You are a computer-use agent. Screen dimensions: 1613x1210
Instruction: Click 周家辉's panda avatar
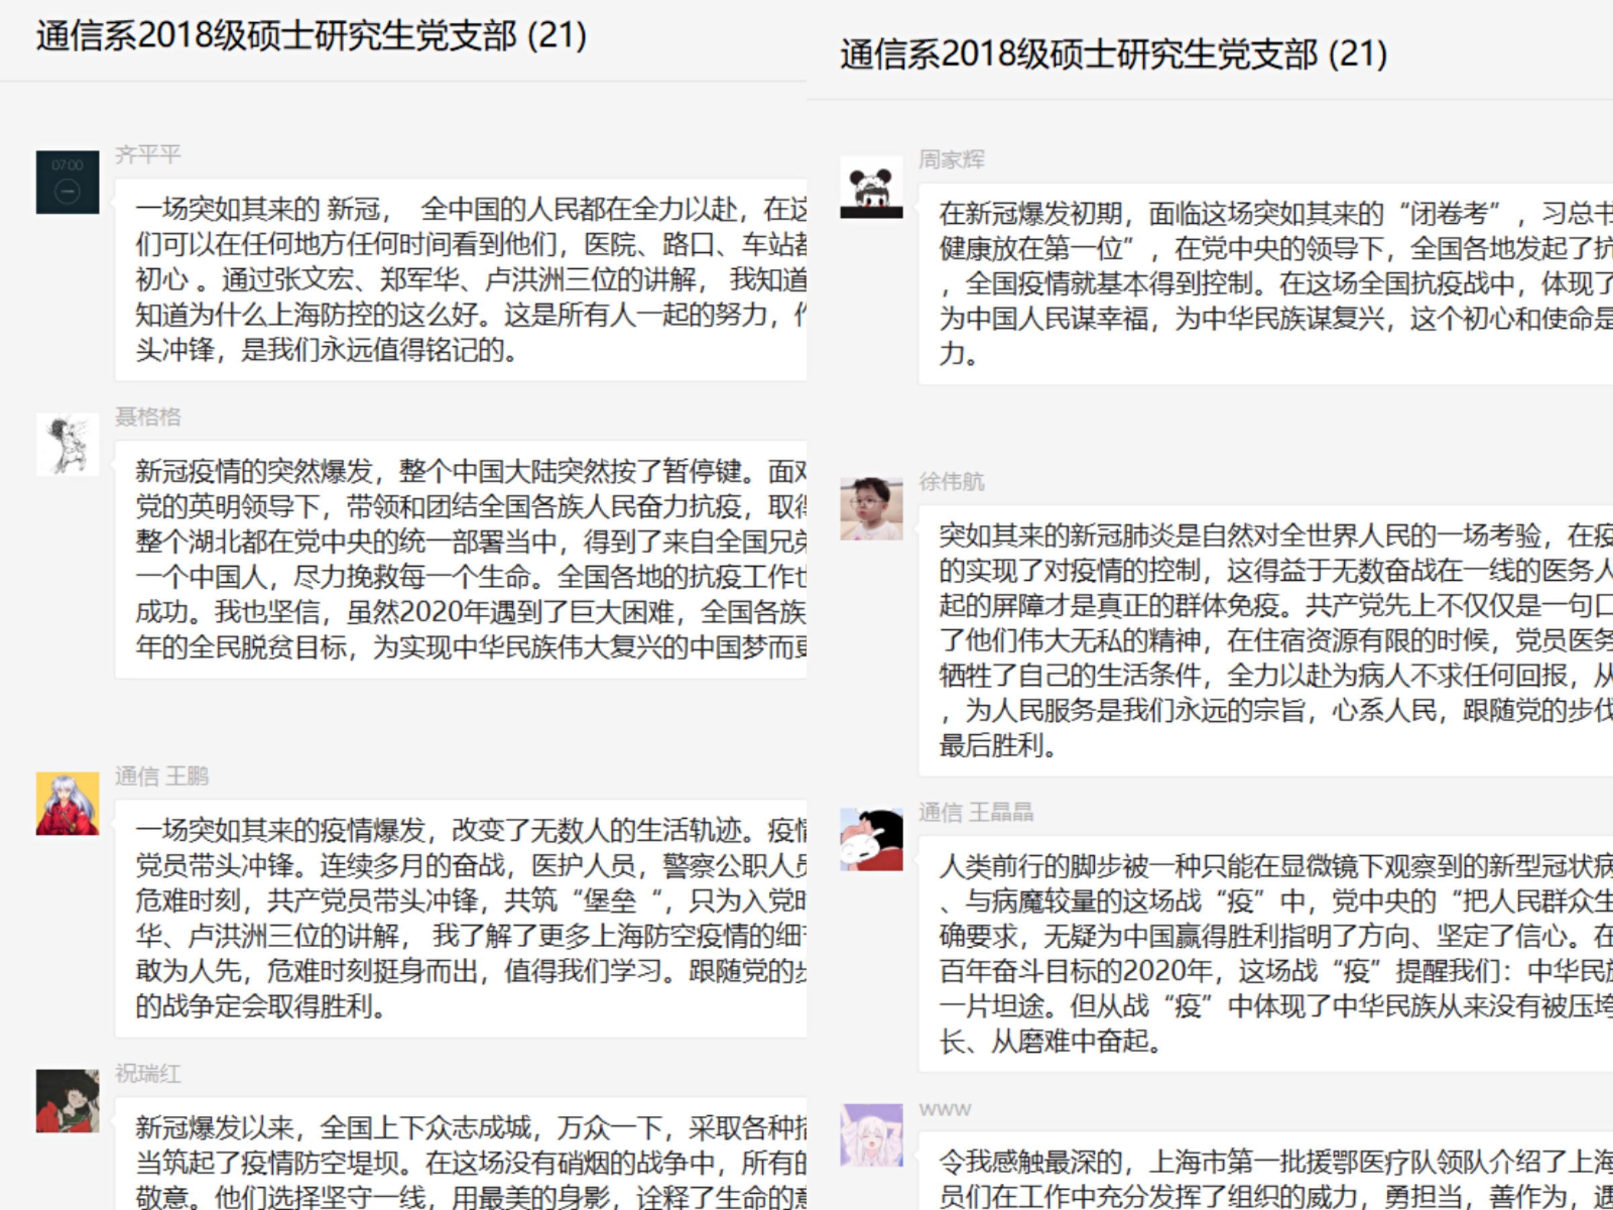click(872, 187)
